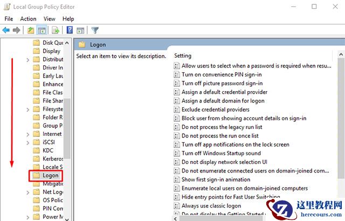Viewport: 345px width, 221px height.
Task: Select the Driver In folder in tree
Action: [x=48, y=67]
